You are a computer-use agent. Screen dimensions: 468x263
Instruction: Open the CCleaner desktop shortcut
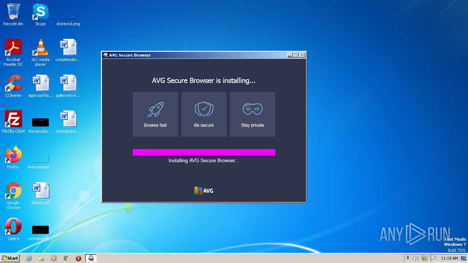point(13,86)
